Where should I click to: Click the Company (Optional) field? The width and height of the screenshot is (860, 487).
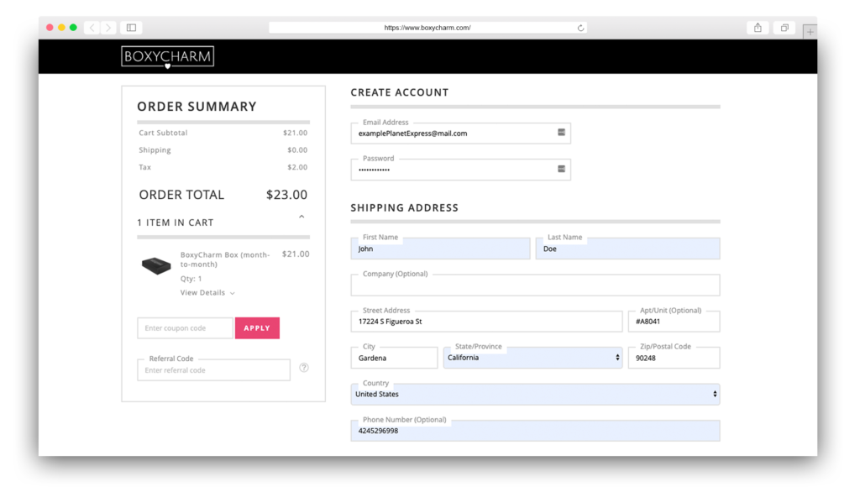coord(535,285)
